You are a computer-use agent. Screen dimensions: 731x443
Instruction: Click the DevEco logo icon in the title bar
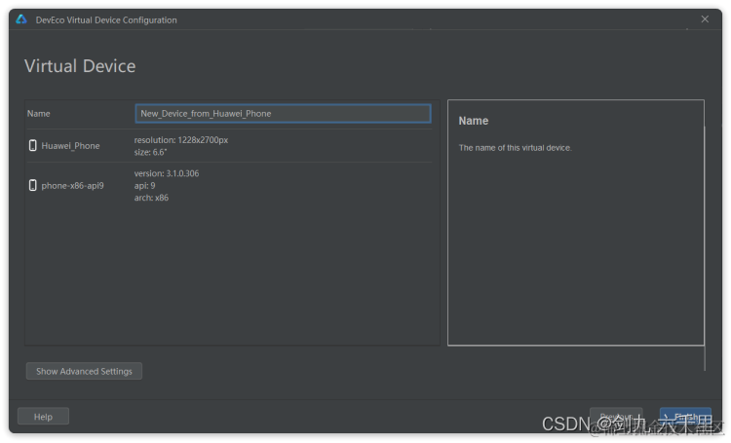[21, 19]
